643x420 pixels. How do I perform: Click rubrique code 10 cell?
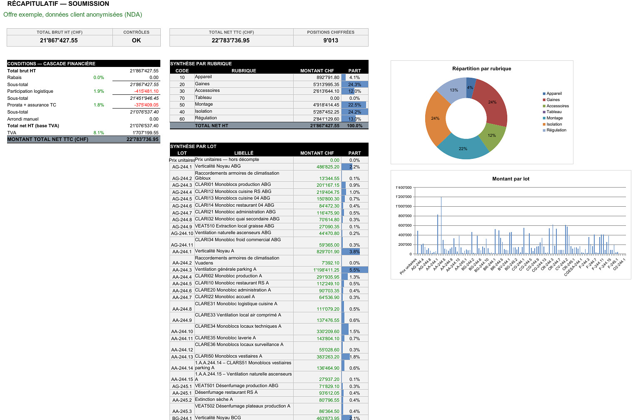(x=182, y=77)
